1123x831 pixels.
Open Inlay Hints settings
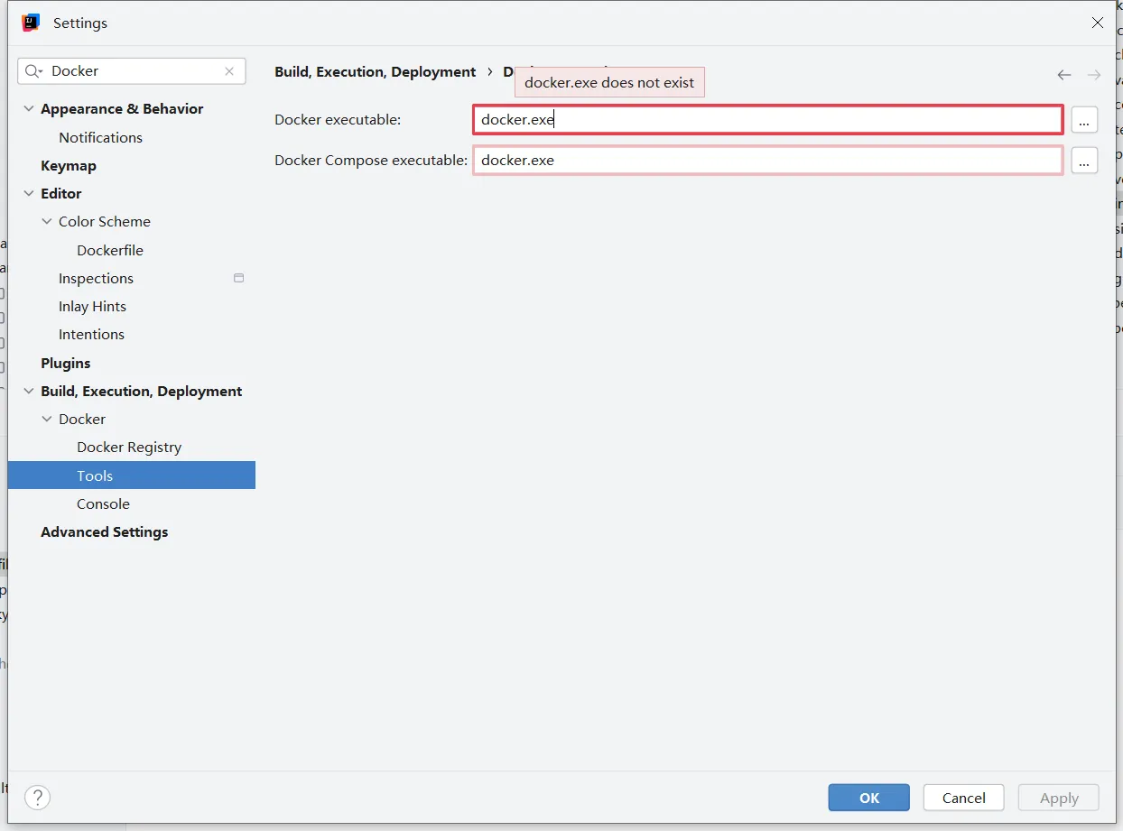click(x=92, y=306)
